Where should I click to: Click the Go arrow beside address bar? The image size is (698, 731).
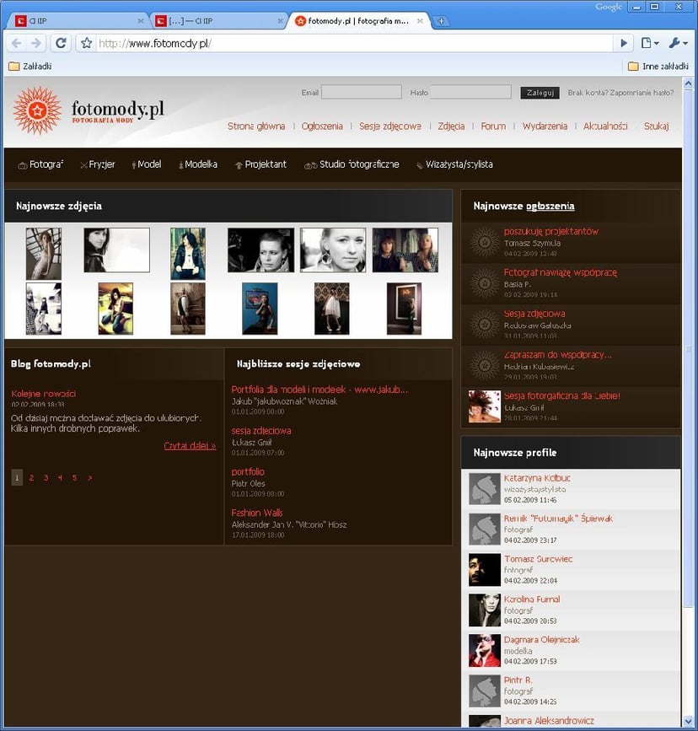tap(624, 43)
